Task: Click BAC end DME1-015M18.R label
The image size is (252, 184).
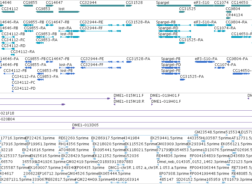Action: pos(129,101)
